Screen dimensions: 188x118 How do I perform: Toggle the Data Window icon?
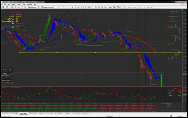[x=15, y=7]
